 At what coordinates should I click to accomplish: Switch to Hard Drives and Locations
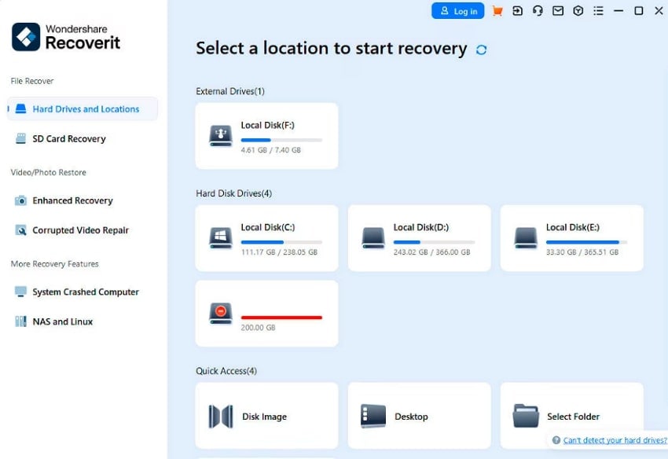tap(79, 108)
